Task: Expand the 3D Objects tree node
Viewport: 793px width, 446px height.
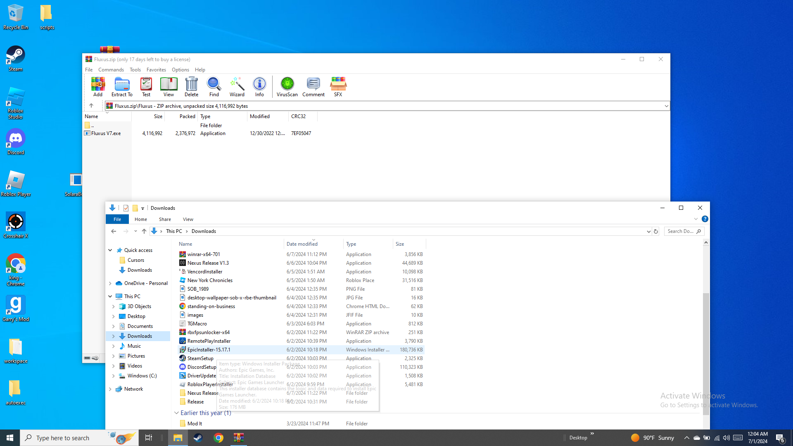Action: [x=114, y=306]
